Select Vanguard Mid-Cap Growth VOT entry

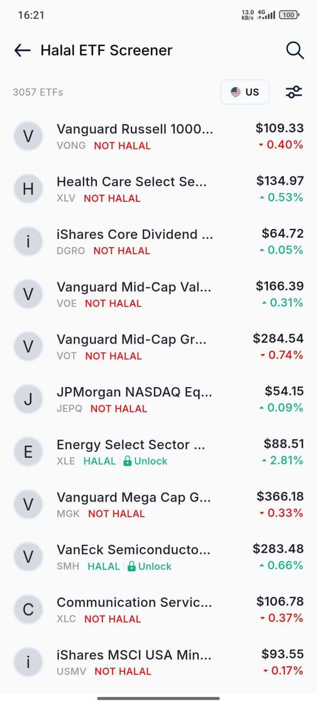158,347
